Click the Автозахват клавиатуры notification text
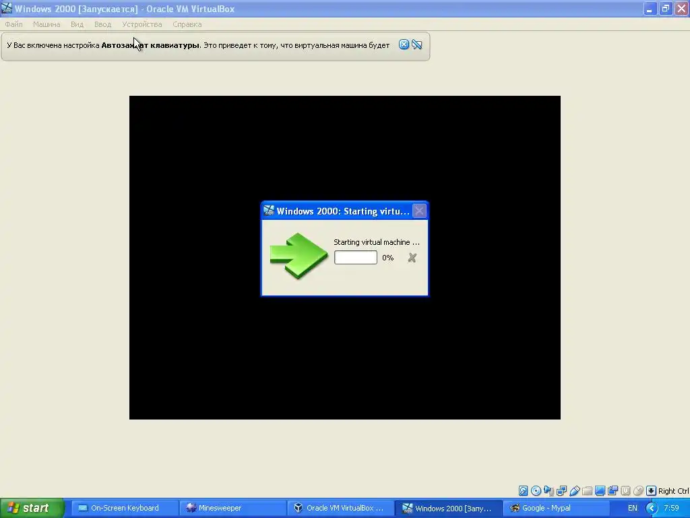Viewport: 690px width, 518px height. tap(150, 45)
